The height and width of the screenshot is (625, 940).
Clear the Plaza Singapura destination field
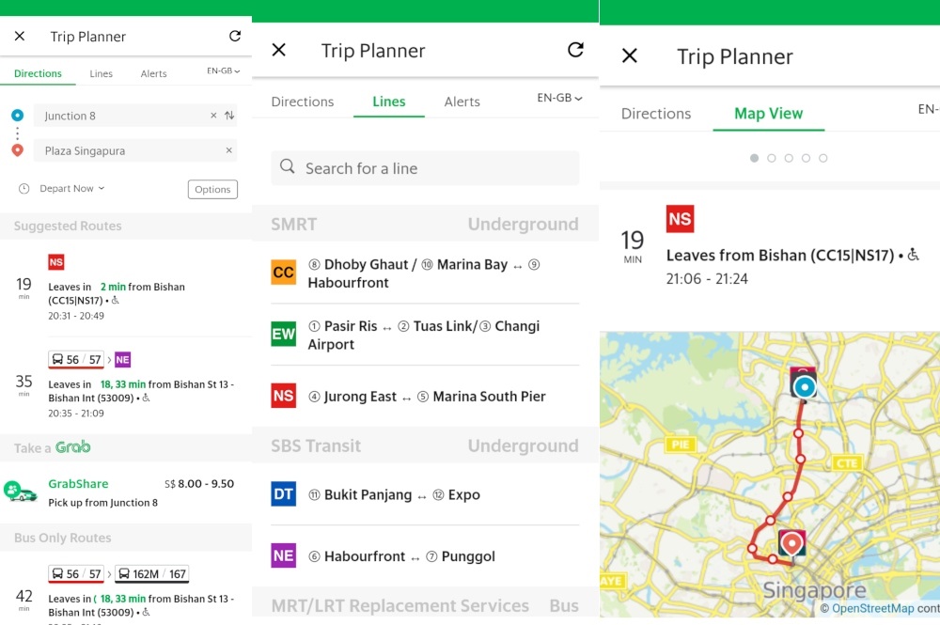click(x=228, y=150)
